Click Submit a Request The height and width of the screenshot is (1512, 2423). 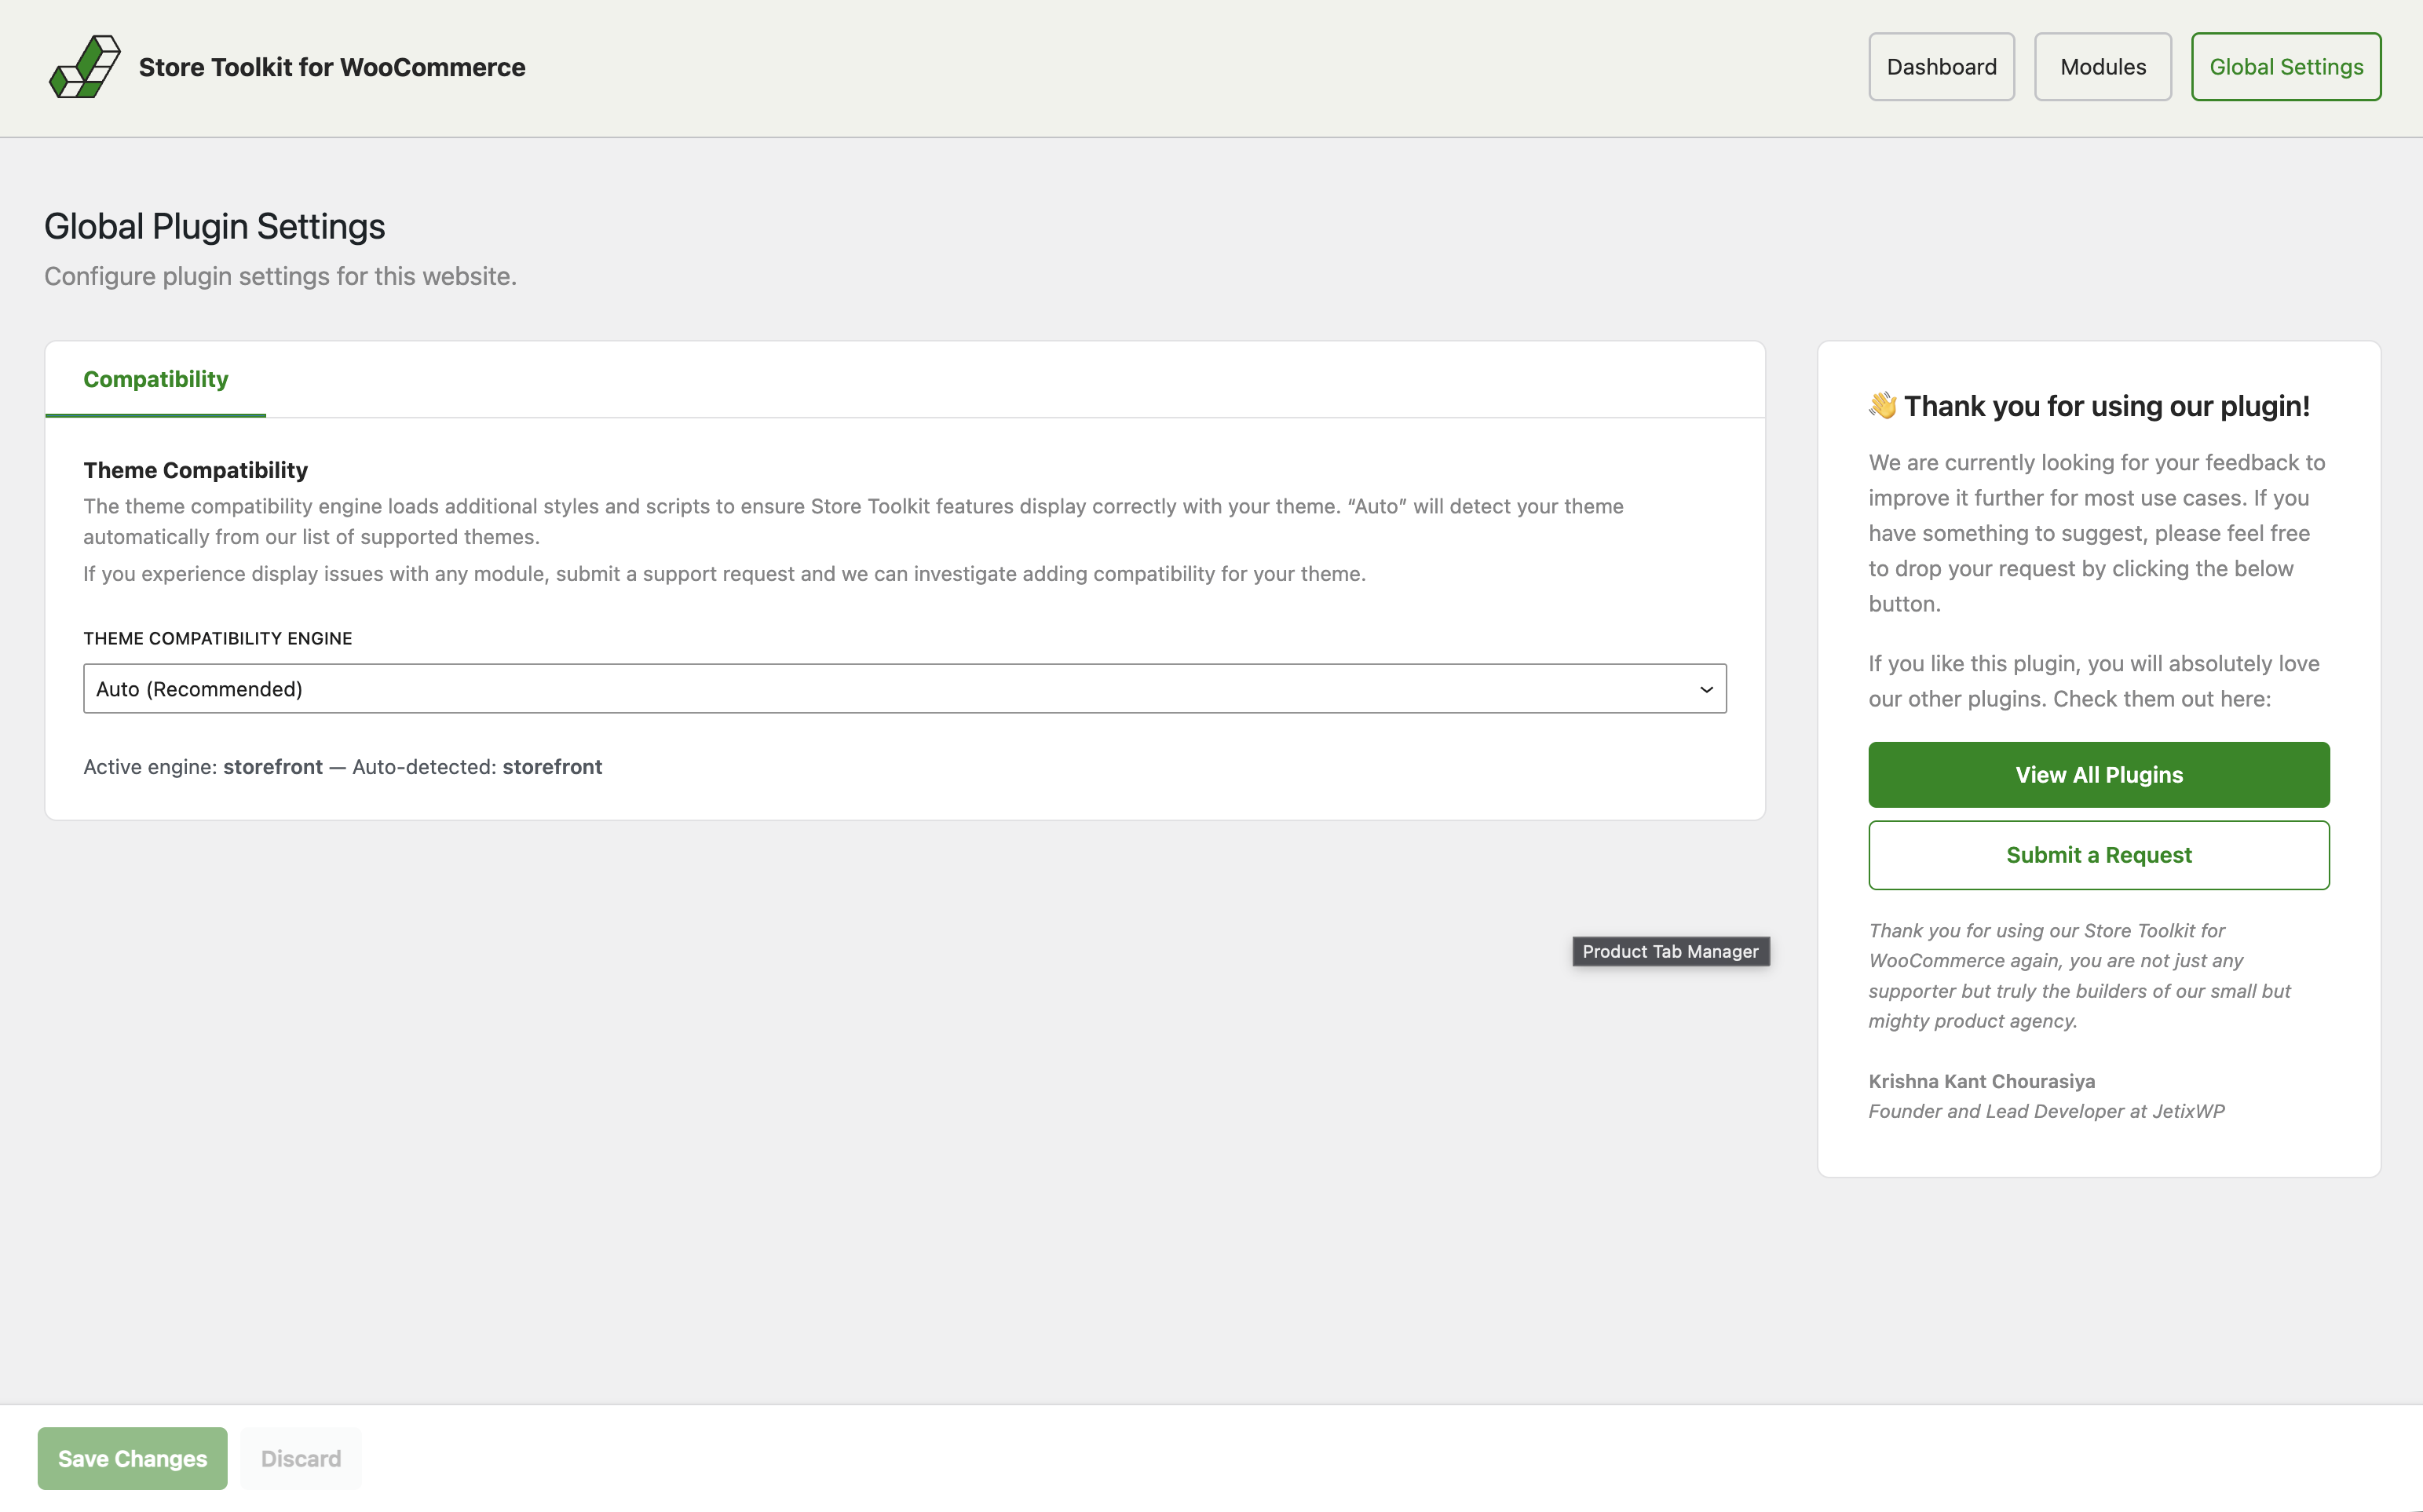(2099, 855)
